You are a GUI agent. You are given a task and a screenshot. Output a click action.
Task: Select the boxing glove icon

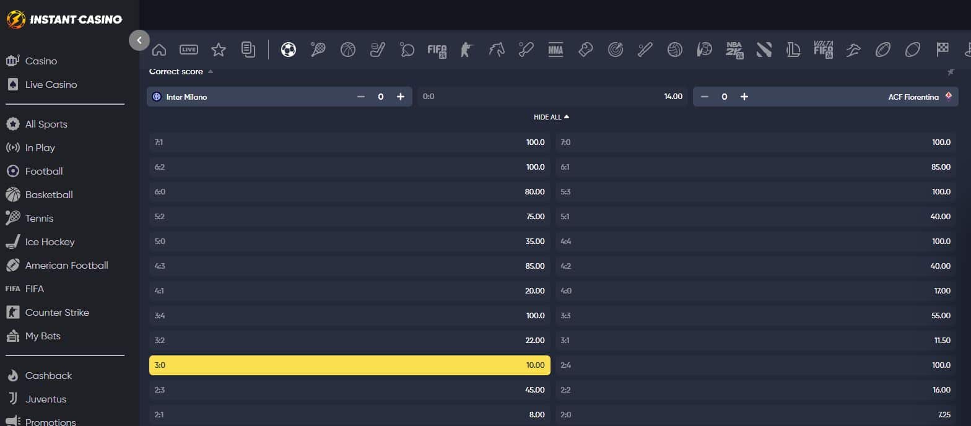[585, 50]
